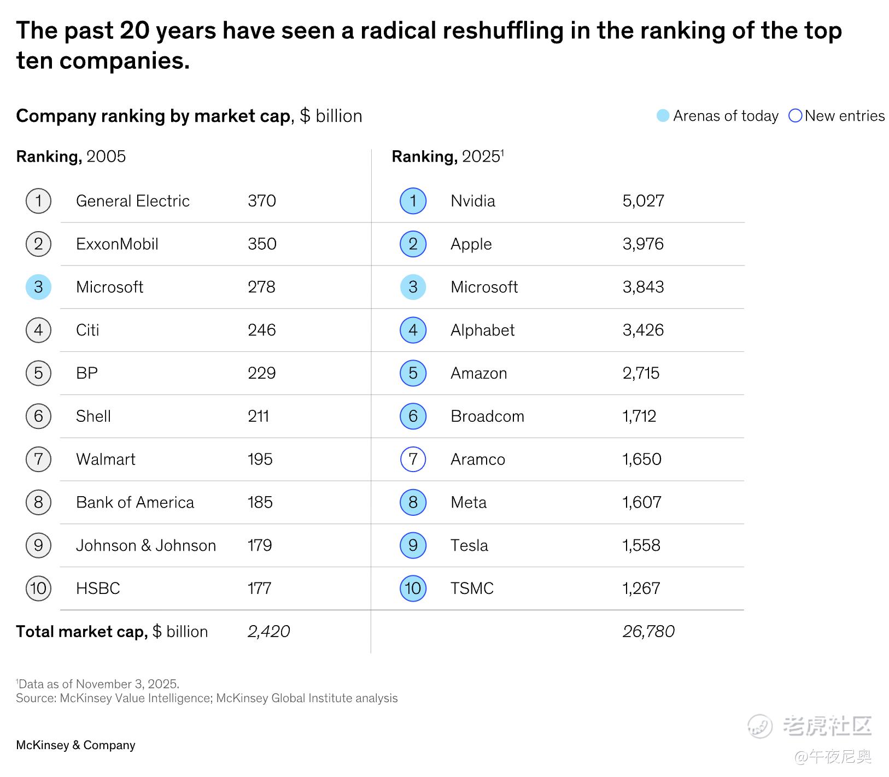This screenshot has height=777, width=889.
Task: Click the highlighted Microsoft rank 3 circle in 2005
Action: [x=38, y=287]
